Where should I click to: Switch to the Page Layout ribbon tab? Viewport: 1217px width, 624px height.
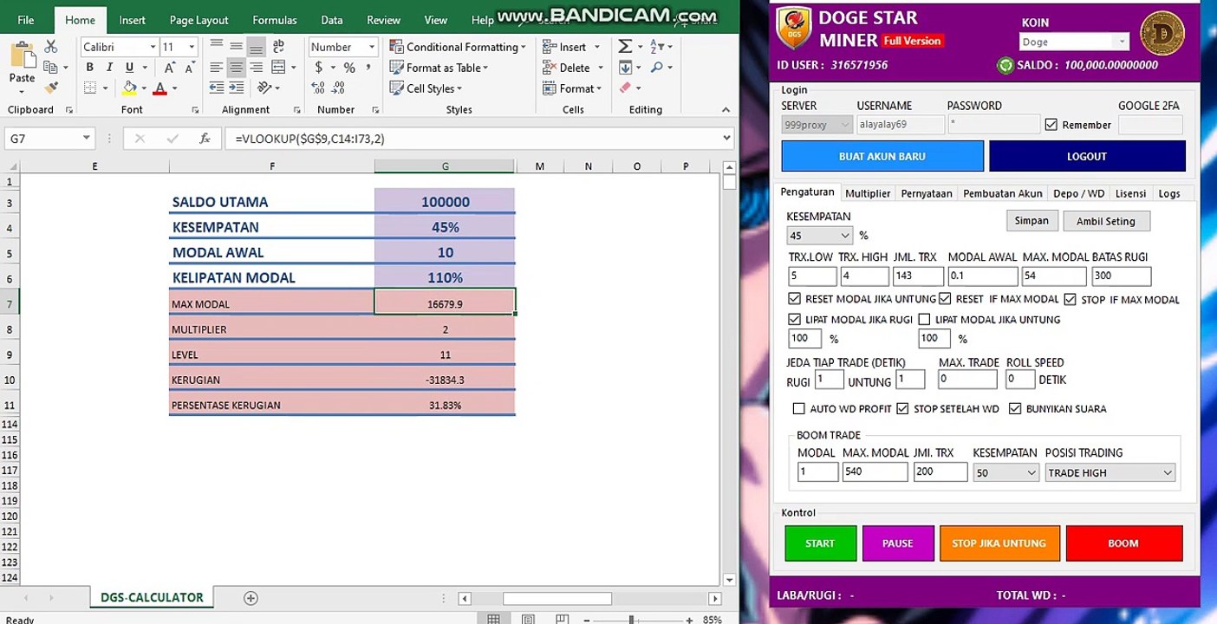pos(199,20)
